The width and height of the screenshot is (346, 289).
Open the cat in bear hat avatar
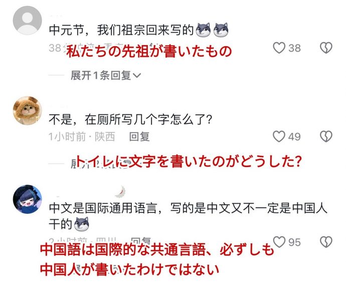tap(28, 110)
